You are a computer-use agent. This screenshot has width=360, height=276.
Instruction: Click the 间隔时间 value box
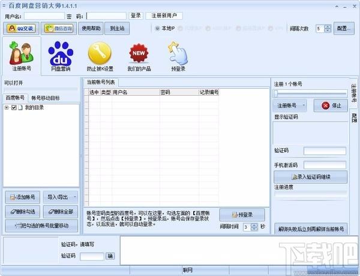click(x=247, y=227)
